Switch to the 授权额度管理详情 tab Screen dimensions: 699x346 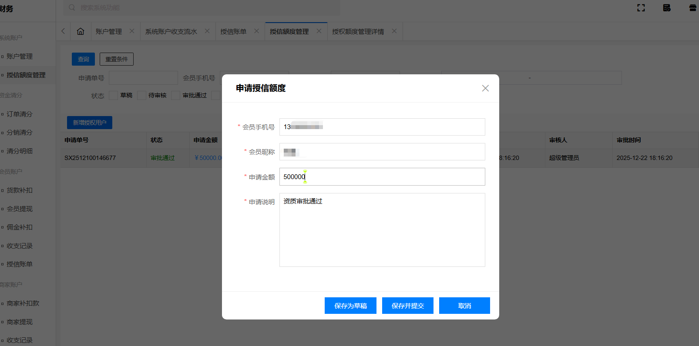coord(358,31)
